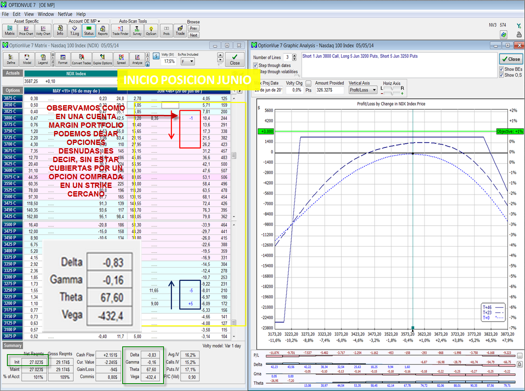
Task: Open the Volty Chart view
Action: (43, 30)
